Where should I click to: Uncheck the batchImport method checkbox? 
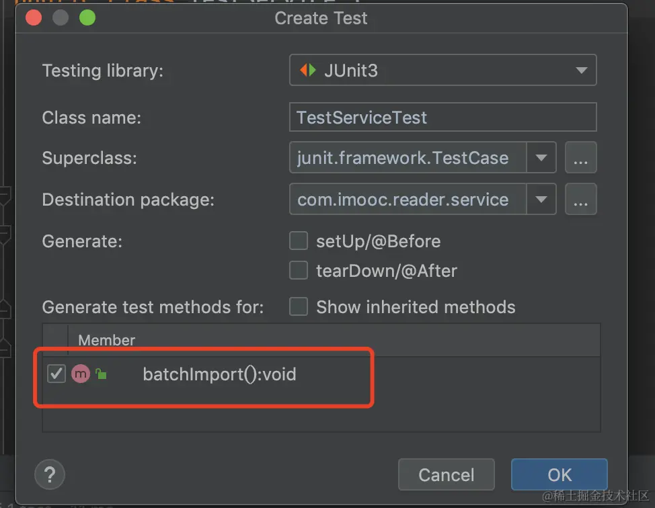click(x=56, y=374)
